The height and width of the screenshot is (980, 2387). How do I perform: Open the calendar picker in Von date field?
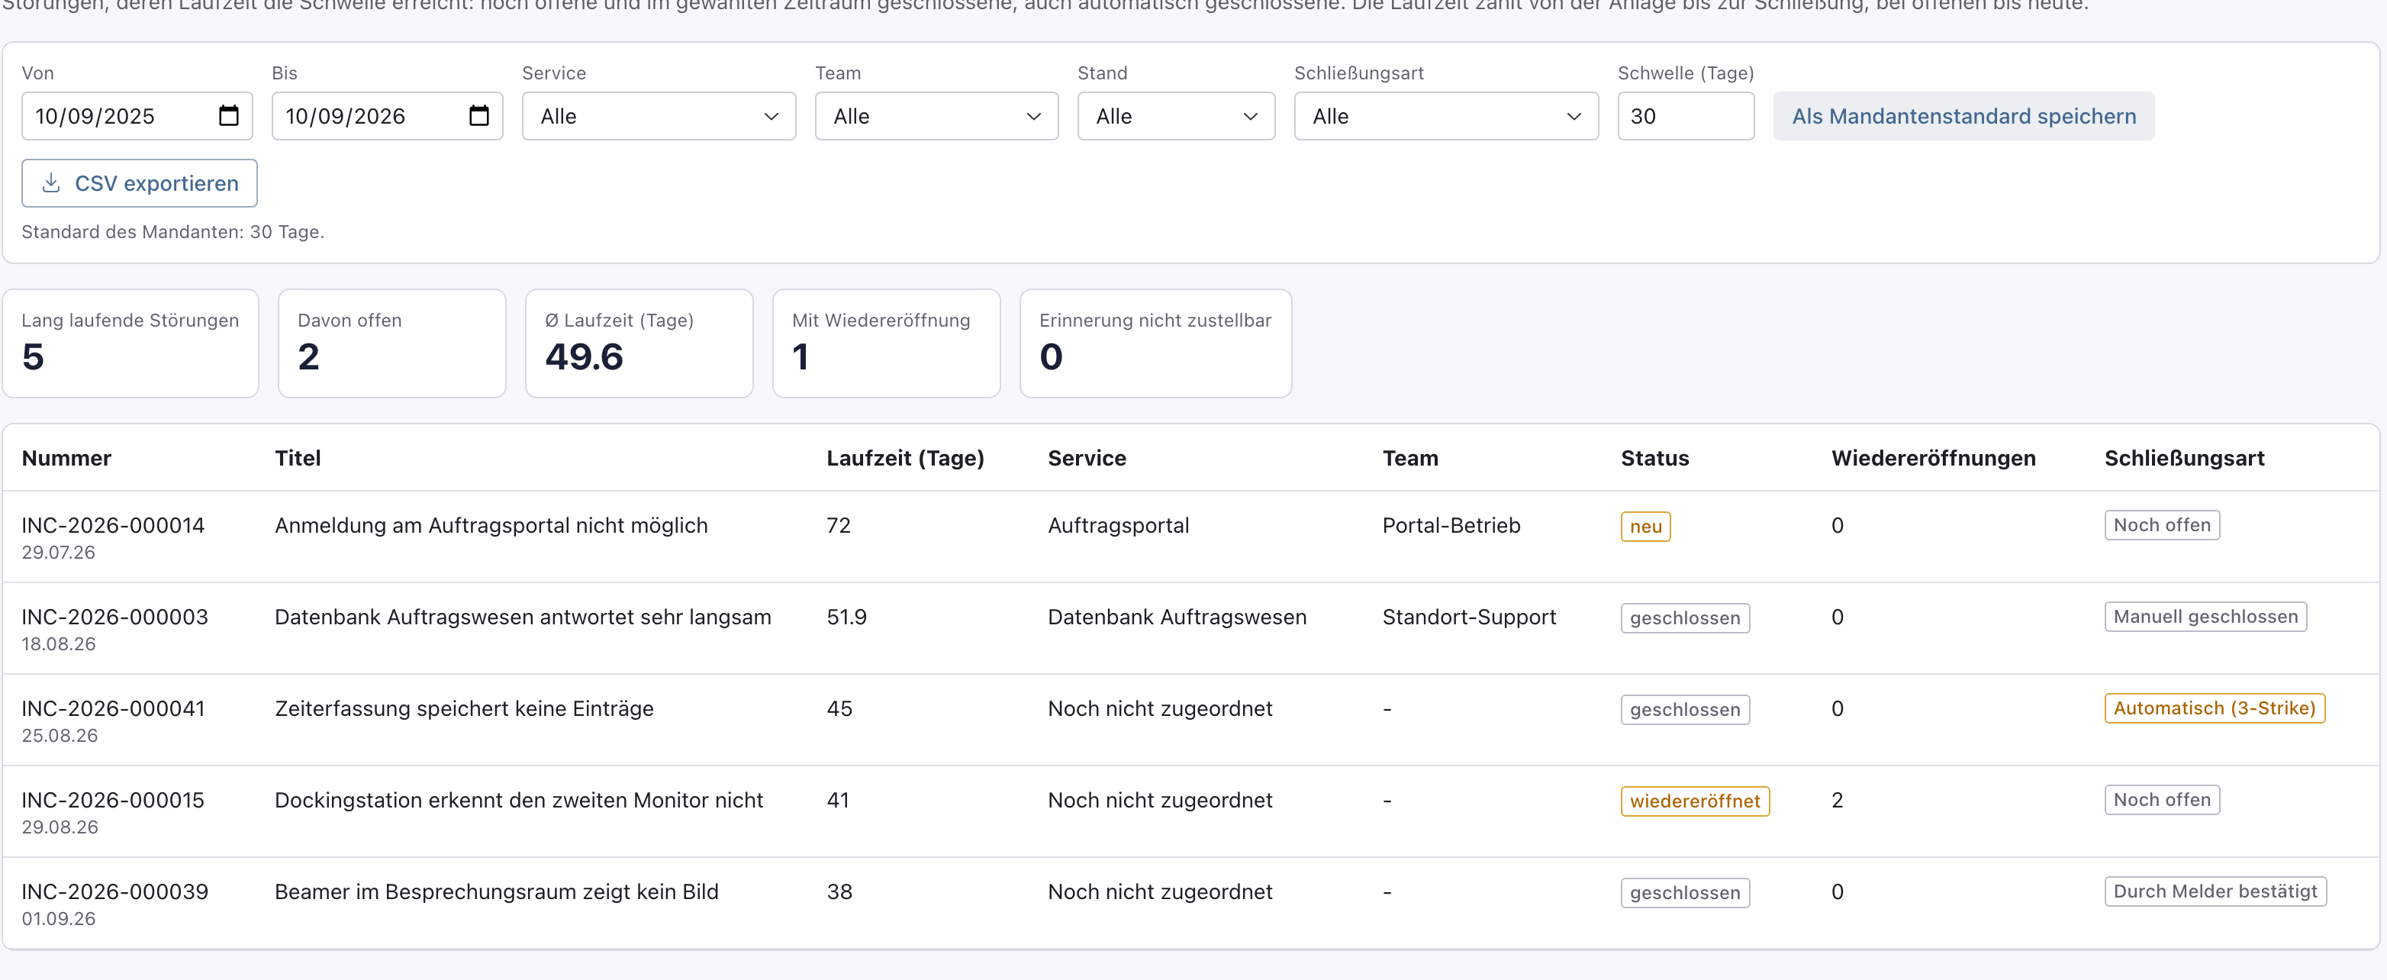(228, 116)
